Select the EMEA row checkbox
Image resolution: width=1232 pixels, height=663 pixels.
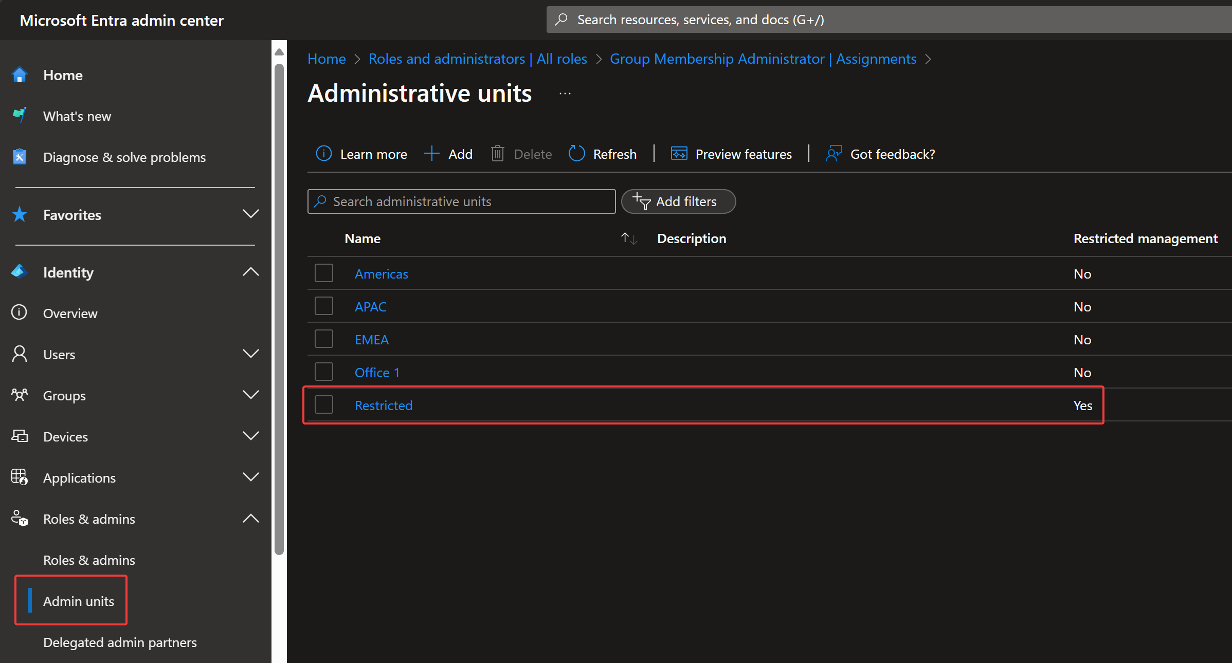324,339
